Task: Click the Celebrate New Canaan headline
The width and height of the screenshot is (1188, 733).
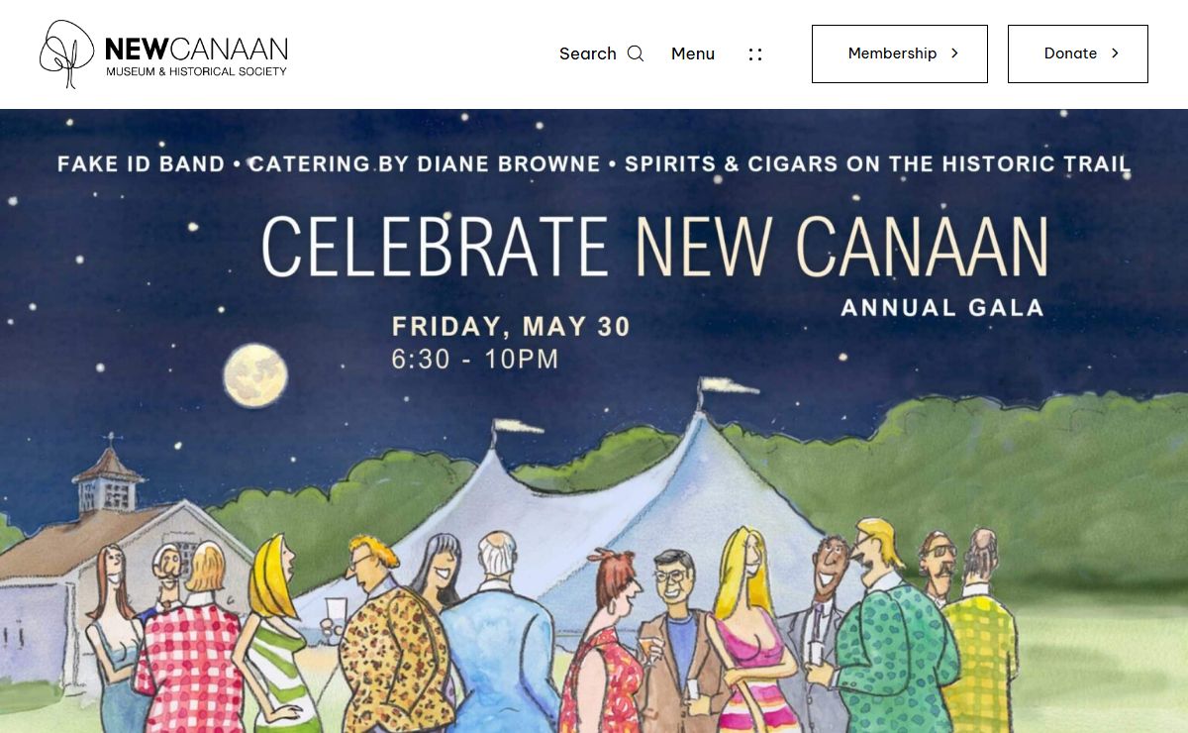Action: [x=654, y=246]
